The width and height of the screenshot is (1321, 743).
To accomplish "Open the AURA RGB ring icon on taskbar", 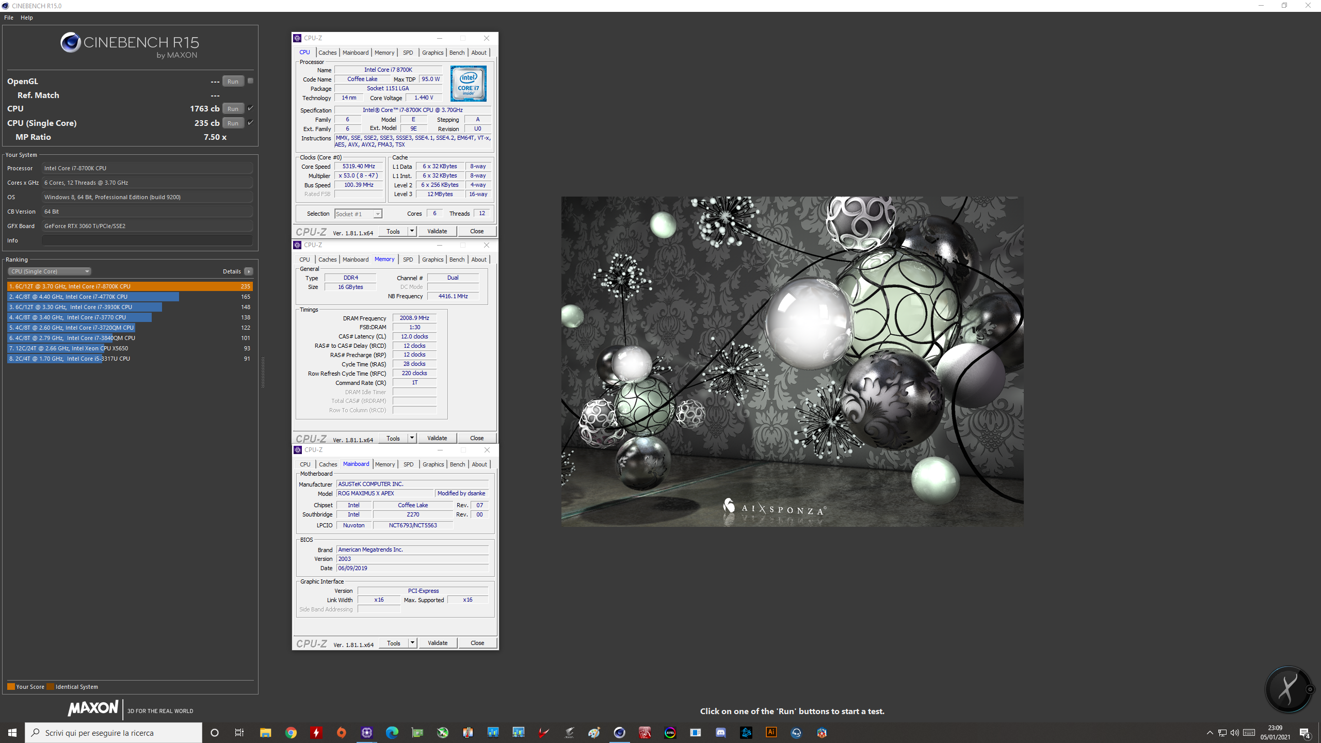I will [x=670, y=733].
